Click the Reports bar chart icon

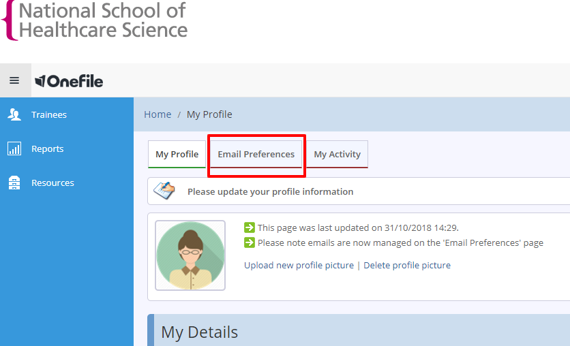coord(14,148)
